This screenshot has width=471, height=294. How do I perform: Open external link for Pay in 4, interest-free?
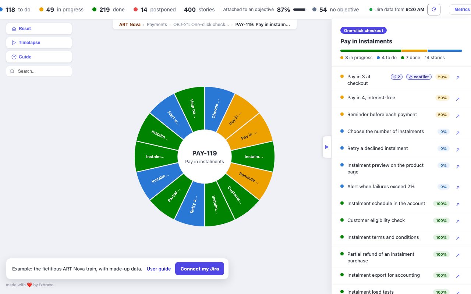coord(458,99)
